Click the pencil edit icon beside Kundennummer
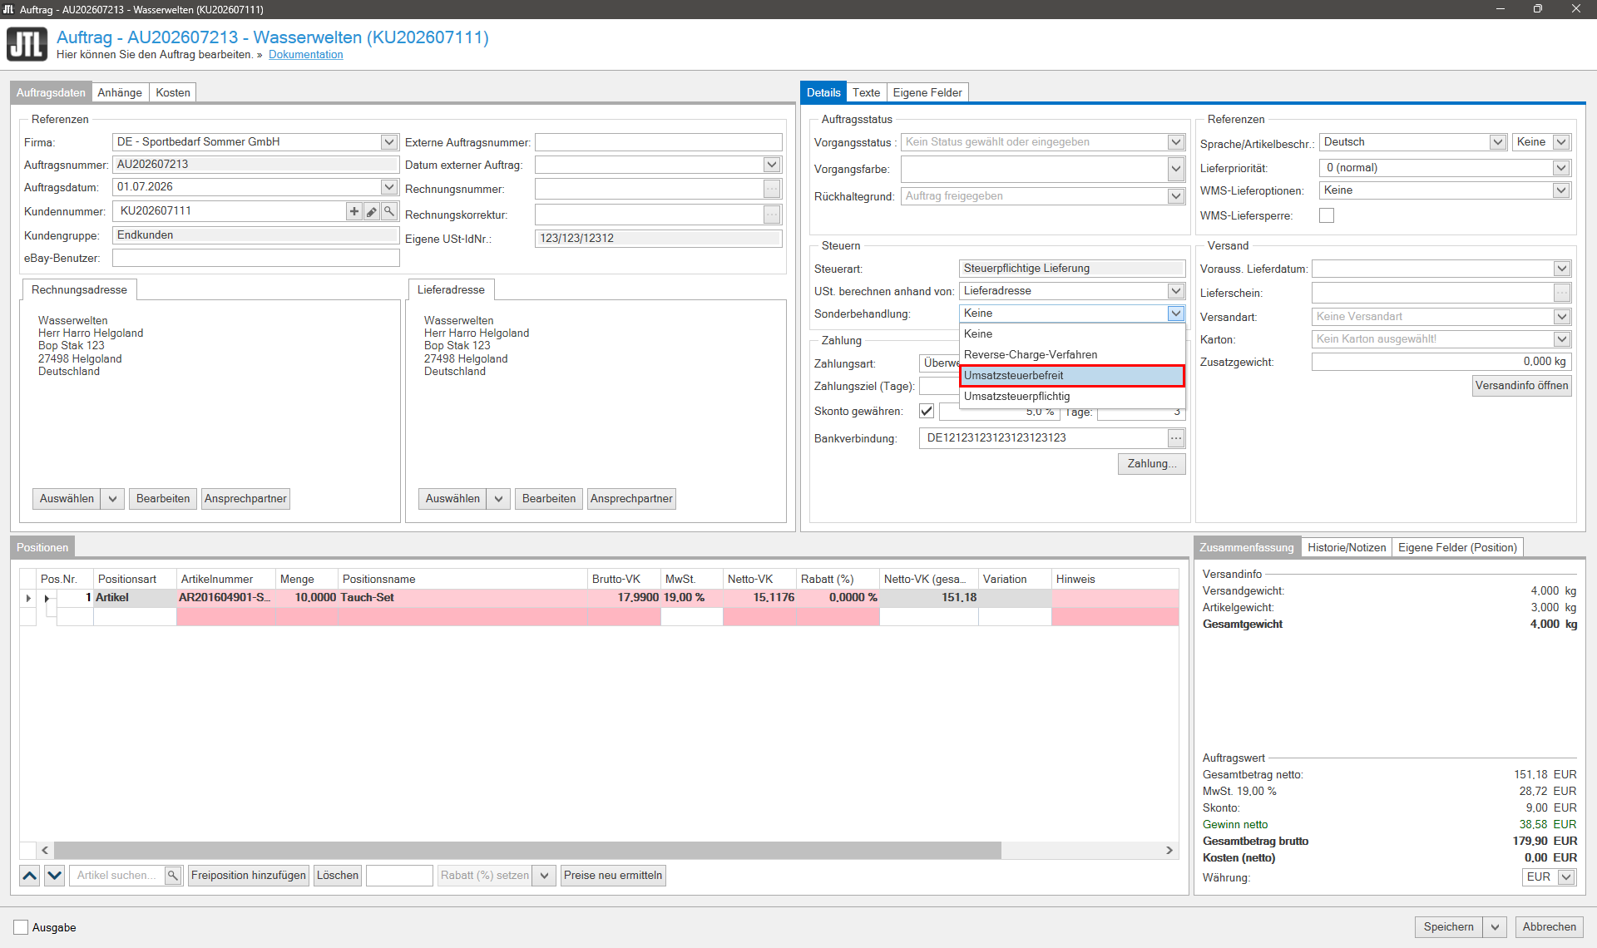The height and width of the screenshot is (948, 1597). click(372, 211)
